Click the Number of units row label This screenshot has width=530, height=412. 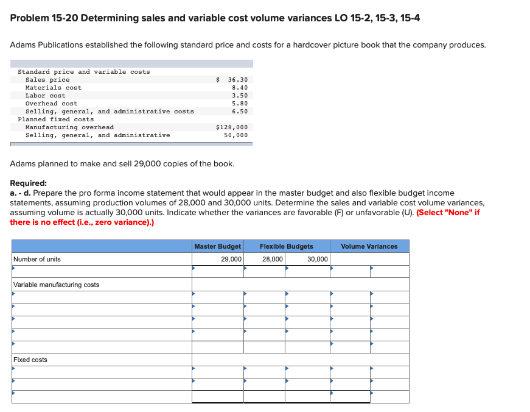[37, 260]
